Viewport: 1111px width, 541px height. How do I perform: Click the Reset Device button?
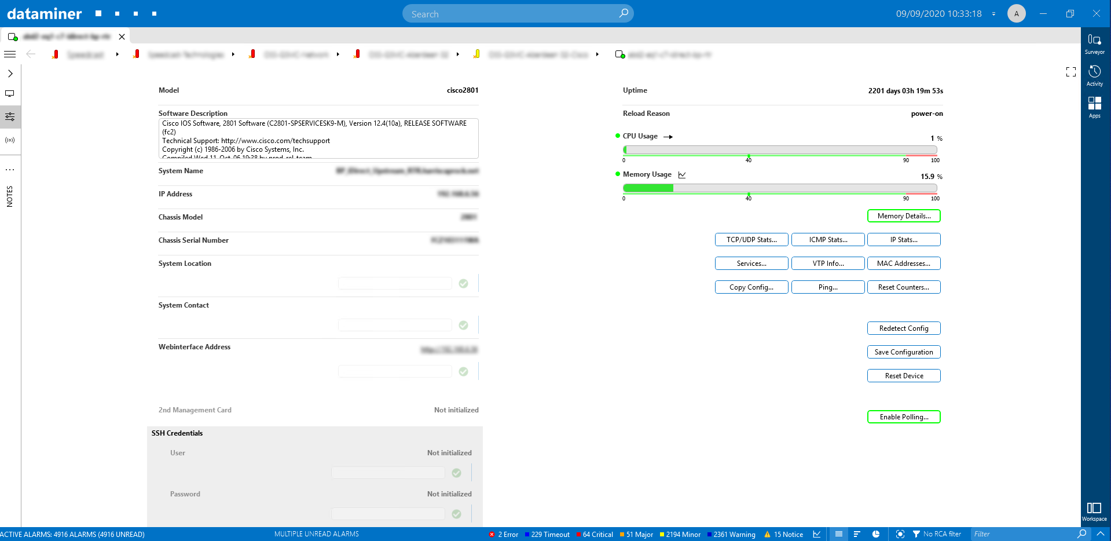(904, 376)
